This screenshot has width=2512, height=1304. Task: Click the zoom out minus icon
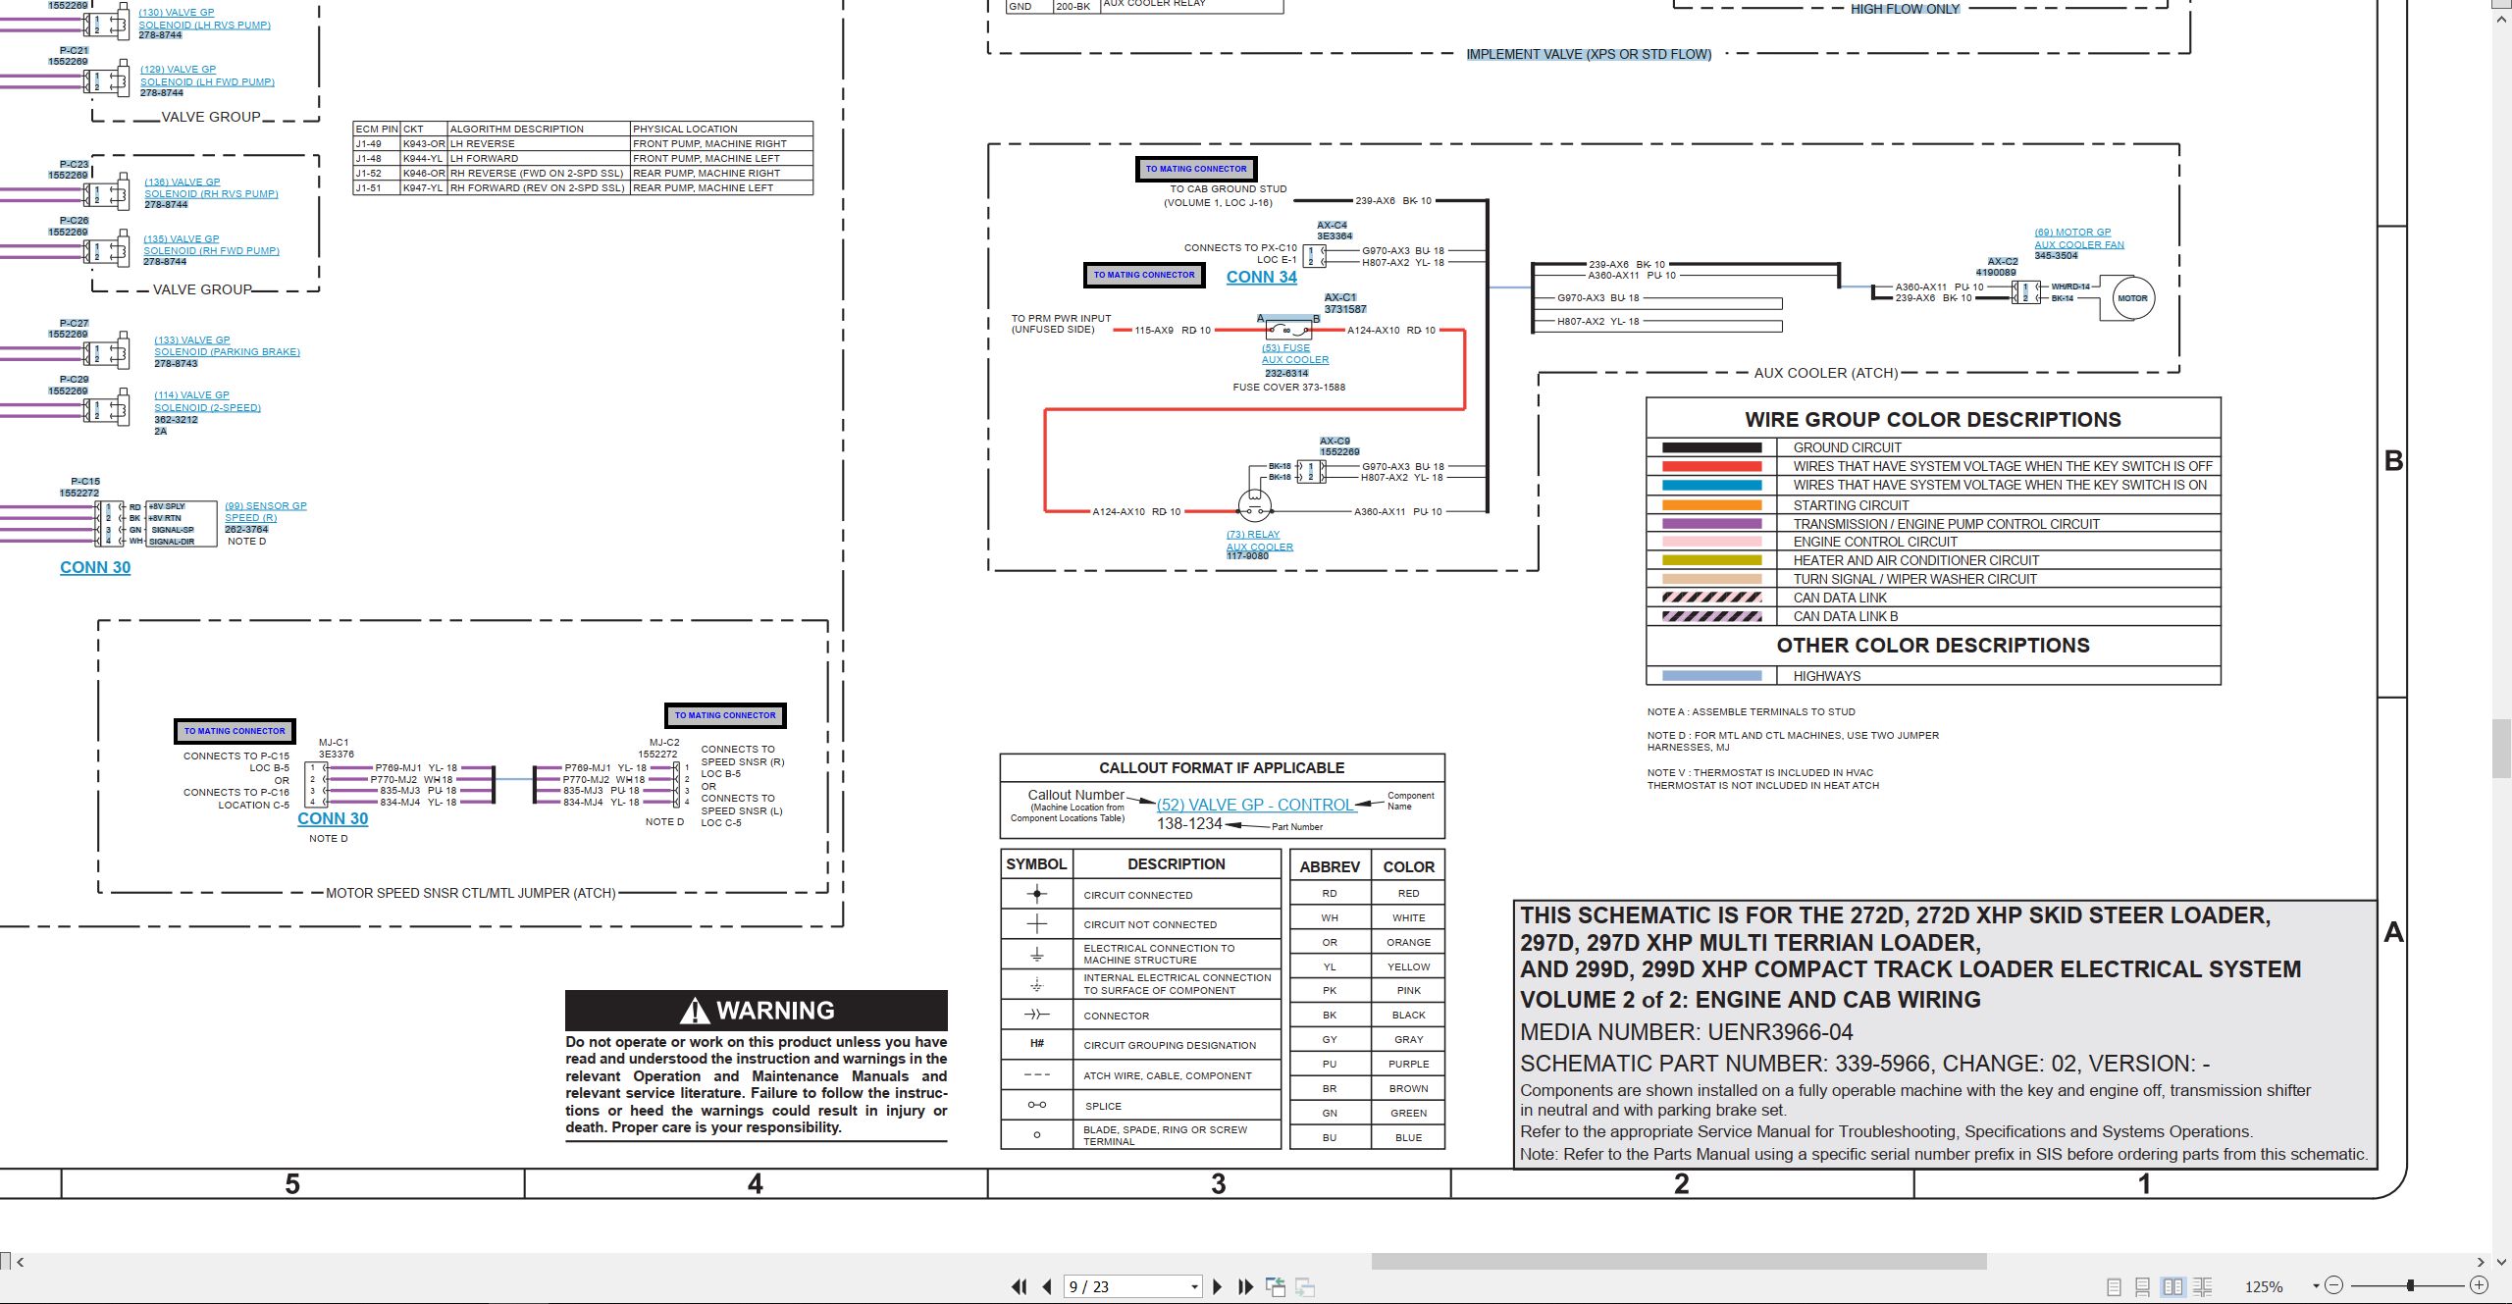[2334, 1285]
